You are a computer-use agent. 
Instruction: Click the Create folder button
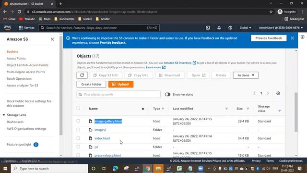click(91, 85)
